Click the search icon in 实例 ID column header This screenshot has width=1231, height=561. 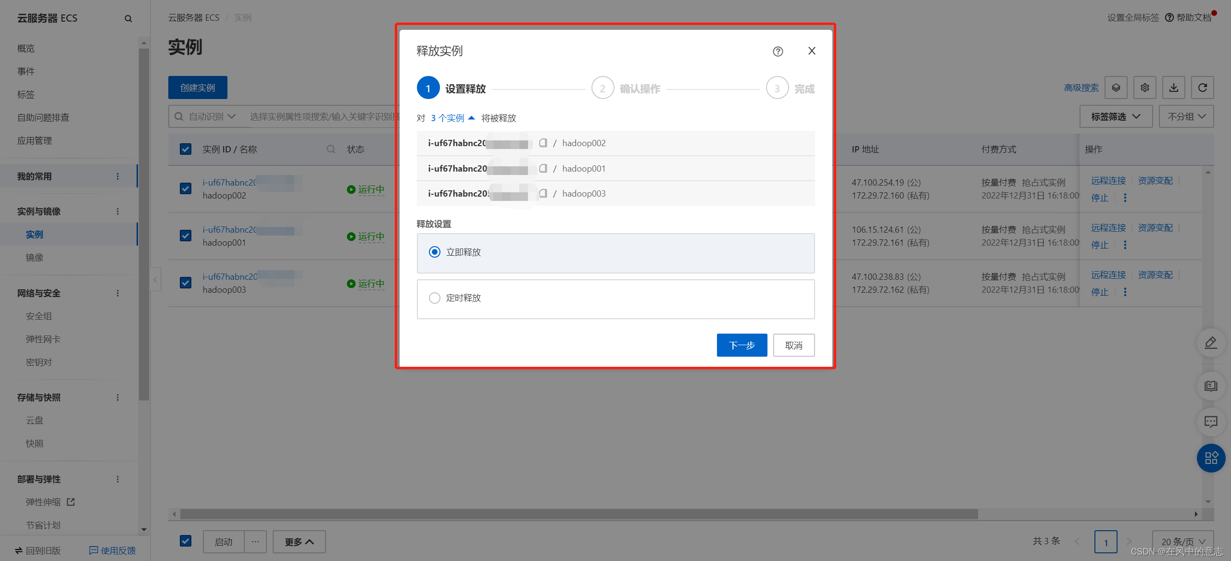[x=331, y=149]
